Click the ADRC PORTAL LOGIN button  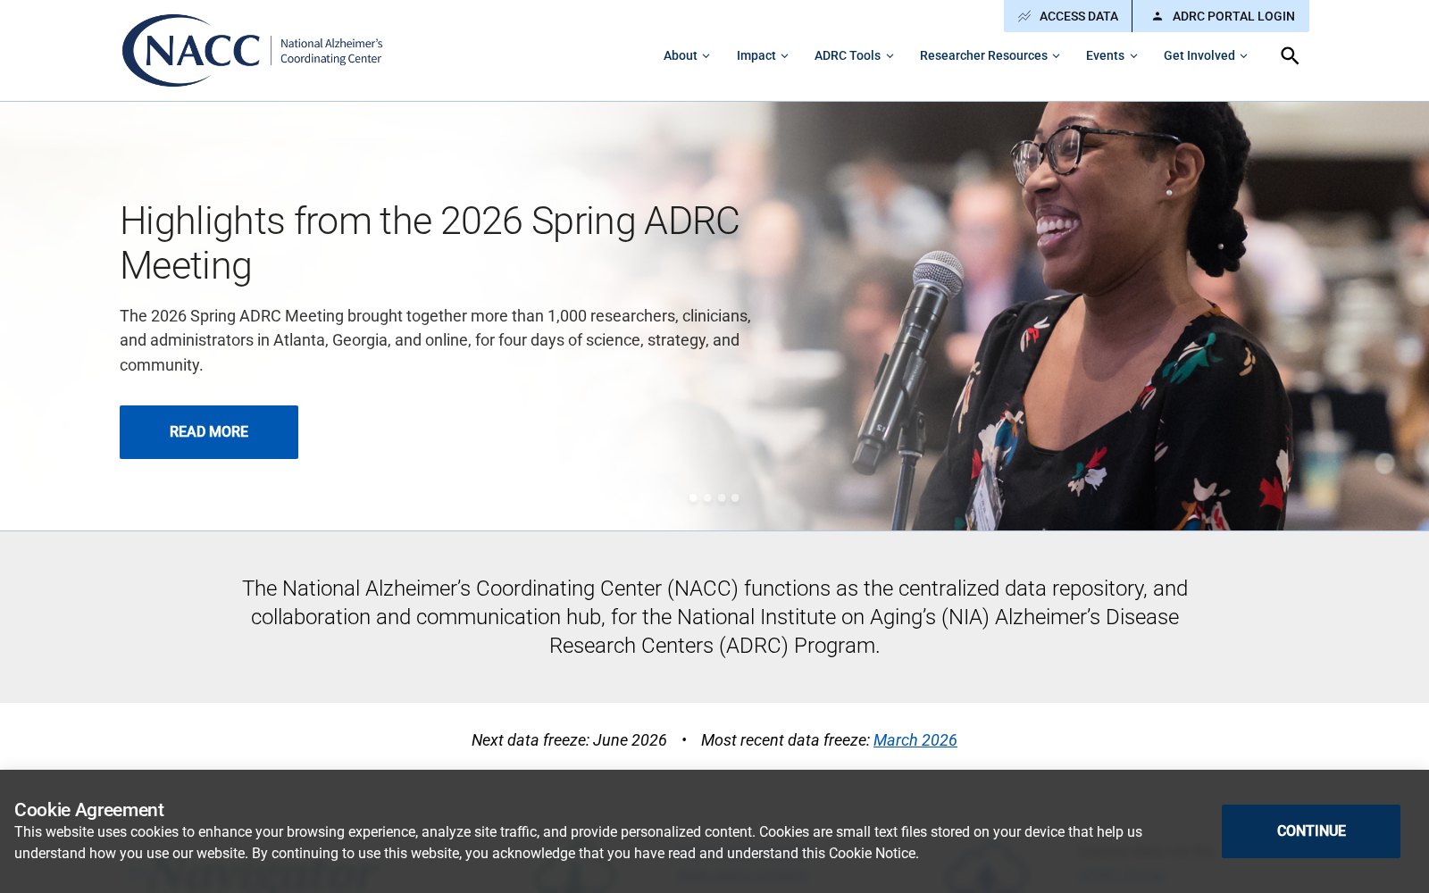1221,16
